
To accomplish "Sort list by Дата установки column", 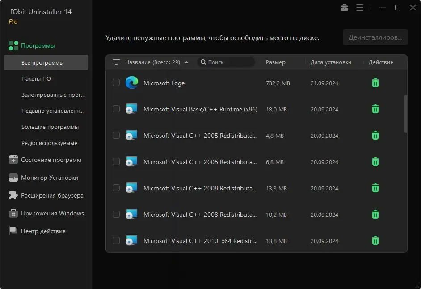I will (x=331, y=62).
